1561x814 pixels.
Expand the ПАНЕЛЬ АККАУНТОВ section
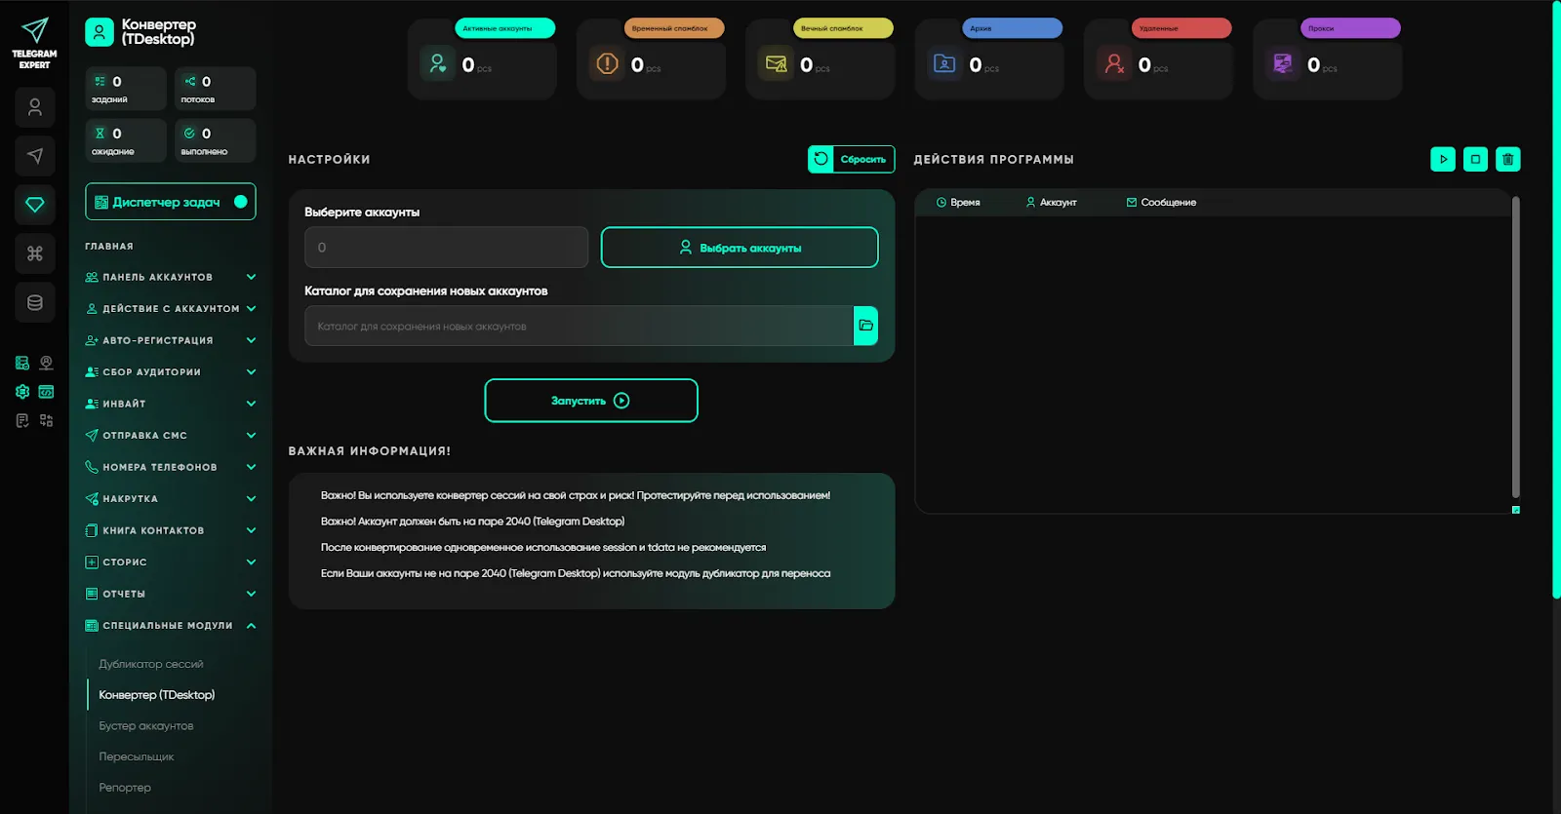(170, 277)
